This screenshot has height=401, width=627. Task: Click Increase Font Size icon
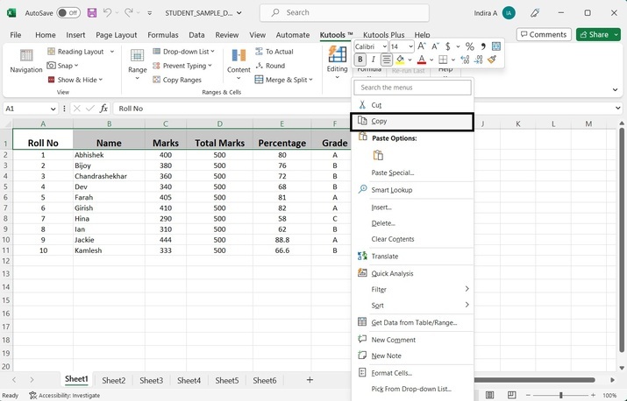tap(422, 46)
